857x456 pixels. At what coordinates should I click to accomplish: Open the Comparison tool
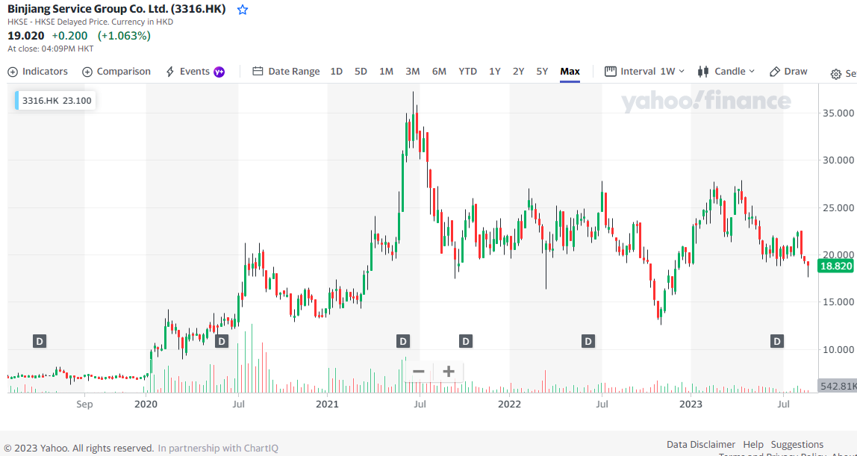point(116,72)
